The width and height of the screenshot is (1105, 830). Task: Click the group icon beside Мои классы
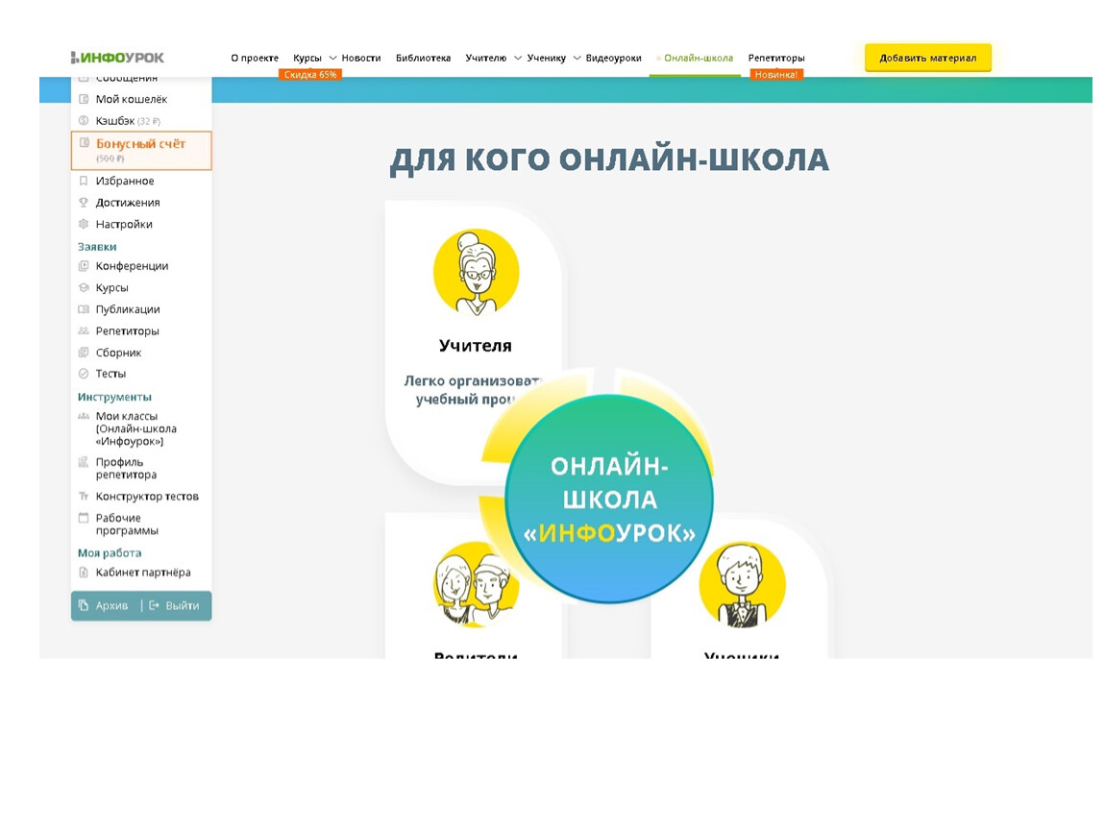pyautogui.click(x=84, y=416)
